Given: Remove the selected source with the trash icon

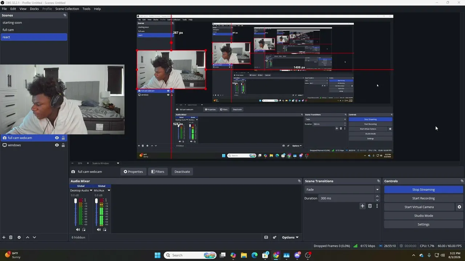Looking at the screenshot, I should [11, 237].
